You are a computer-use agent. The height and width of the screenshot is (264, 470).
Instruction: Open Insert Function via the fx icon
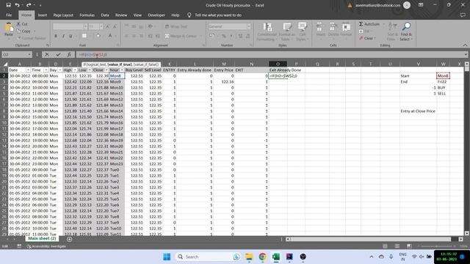click(69, 54)
